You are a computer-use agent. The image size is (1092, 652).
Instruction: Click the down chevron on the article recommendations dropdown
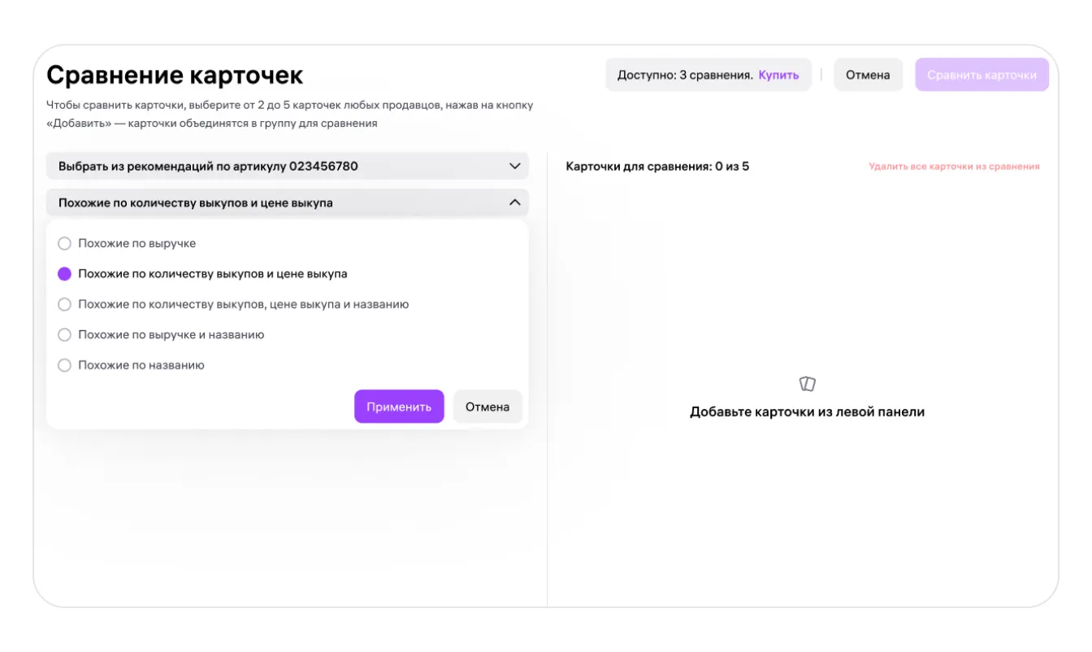514,166
